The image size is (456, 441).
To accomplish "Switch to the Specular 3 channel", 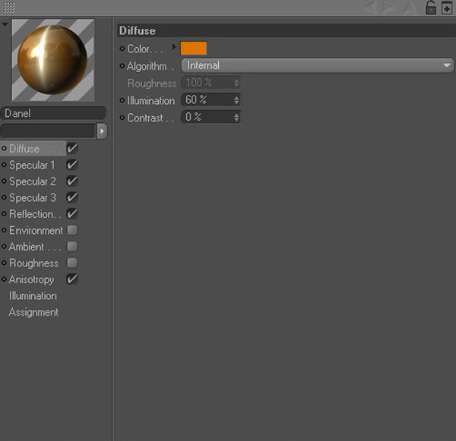I will pyautogui.click(x=32, y=197).
